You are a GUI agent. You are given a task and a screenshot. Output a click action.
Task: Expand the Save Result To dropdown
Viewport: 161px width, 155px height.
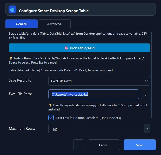[x=99, y=81]
